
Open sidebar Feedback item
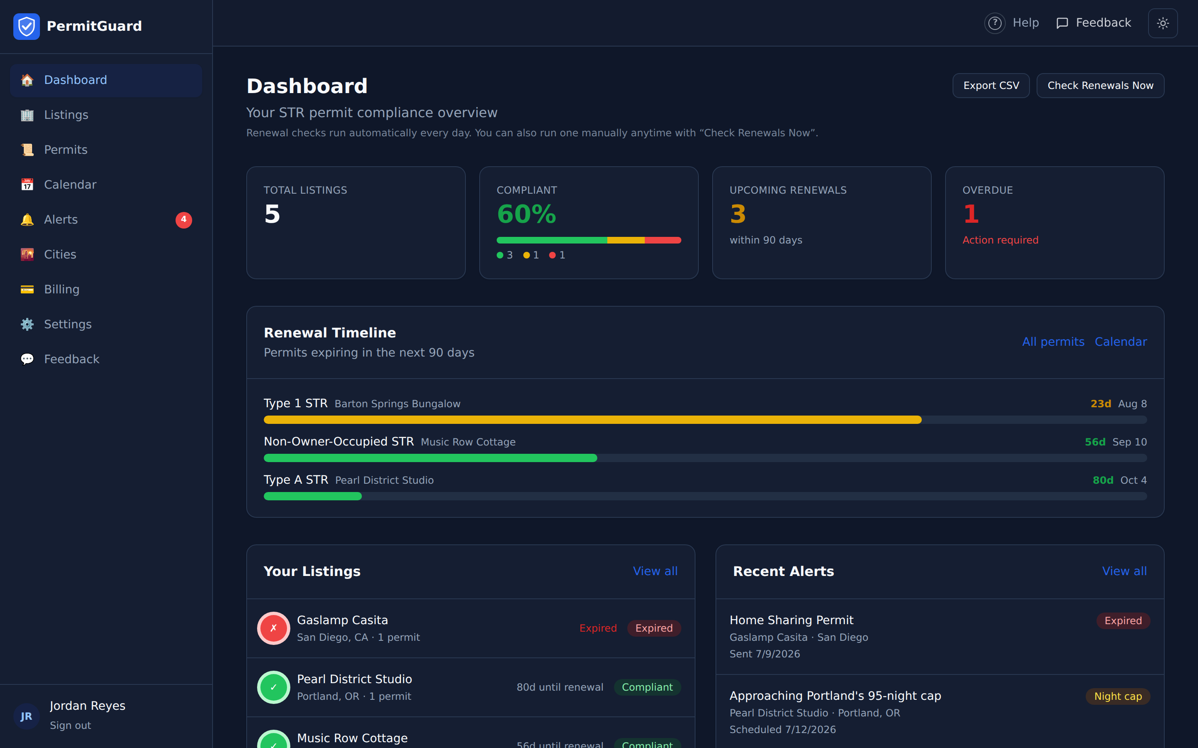tap(106, 359)
